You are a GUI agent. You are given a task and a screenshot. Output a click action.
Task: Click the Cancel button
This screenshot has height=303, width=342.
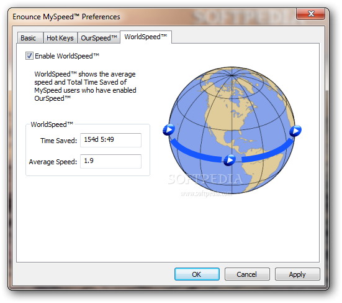247,274
